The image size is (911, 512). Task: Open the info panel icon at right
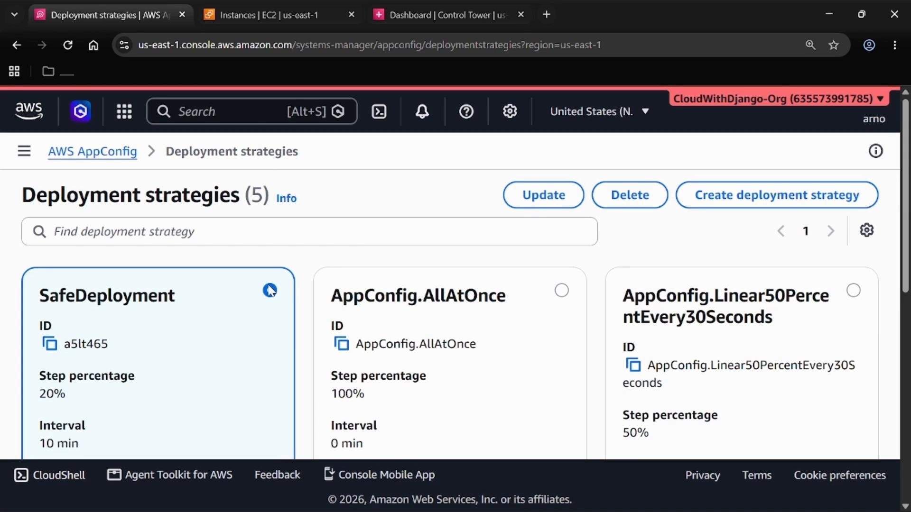point(875,151)
